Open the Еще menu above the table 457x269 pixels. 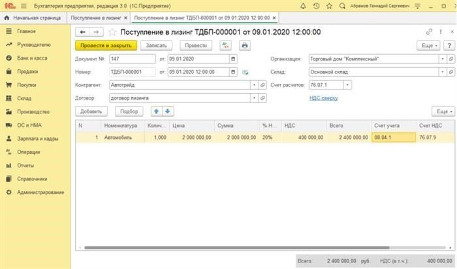coord(443,111)
